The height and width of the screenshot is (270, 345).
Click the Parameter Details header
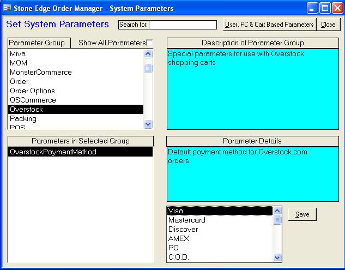(252, 141)
